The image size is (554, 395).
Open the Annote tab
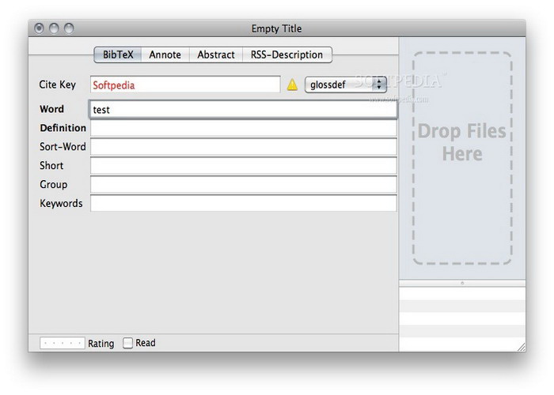(x=165, y=55)
